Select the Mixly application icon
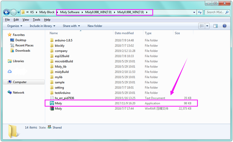Screen dimensions: 233x142 click(x=52, y=103)
